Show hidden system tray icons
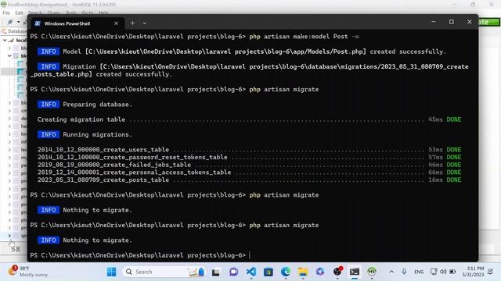This screenshot has width=501, height=281. 391,272
